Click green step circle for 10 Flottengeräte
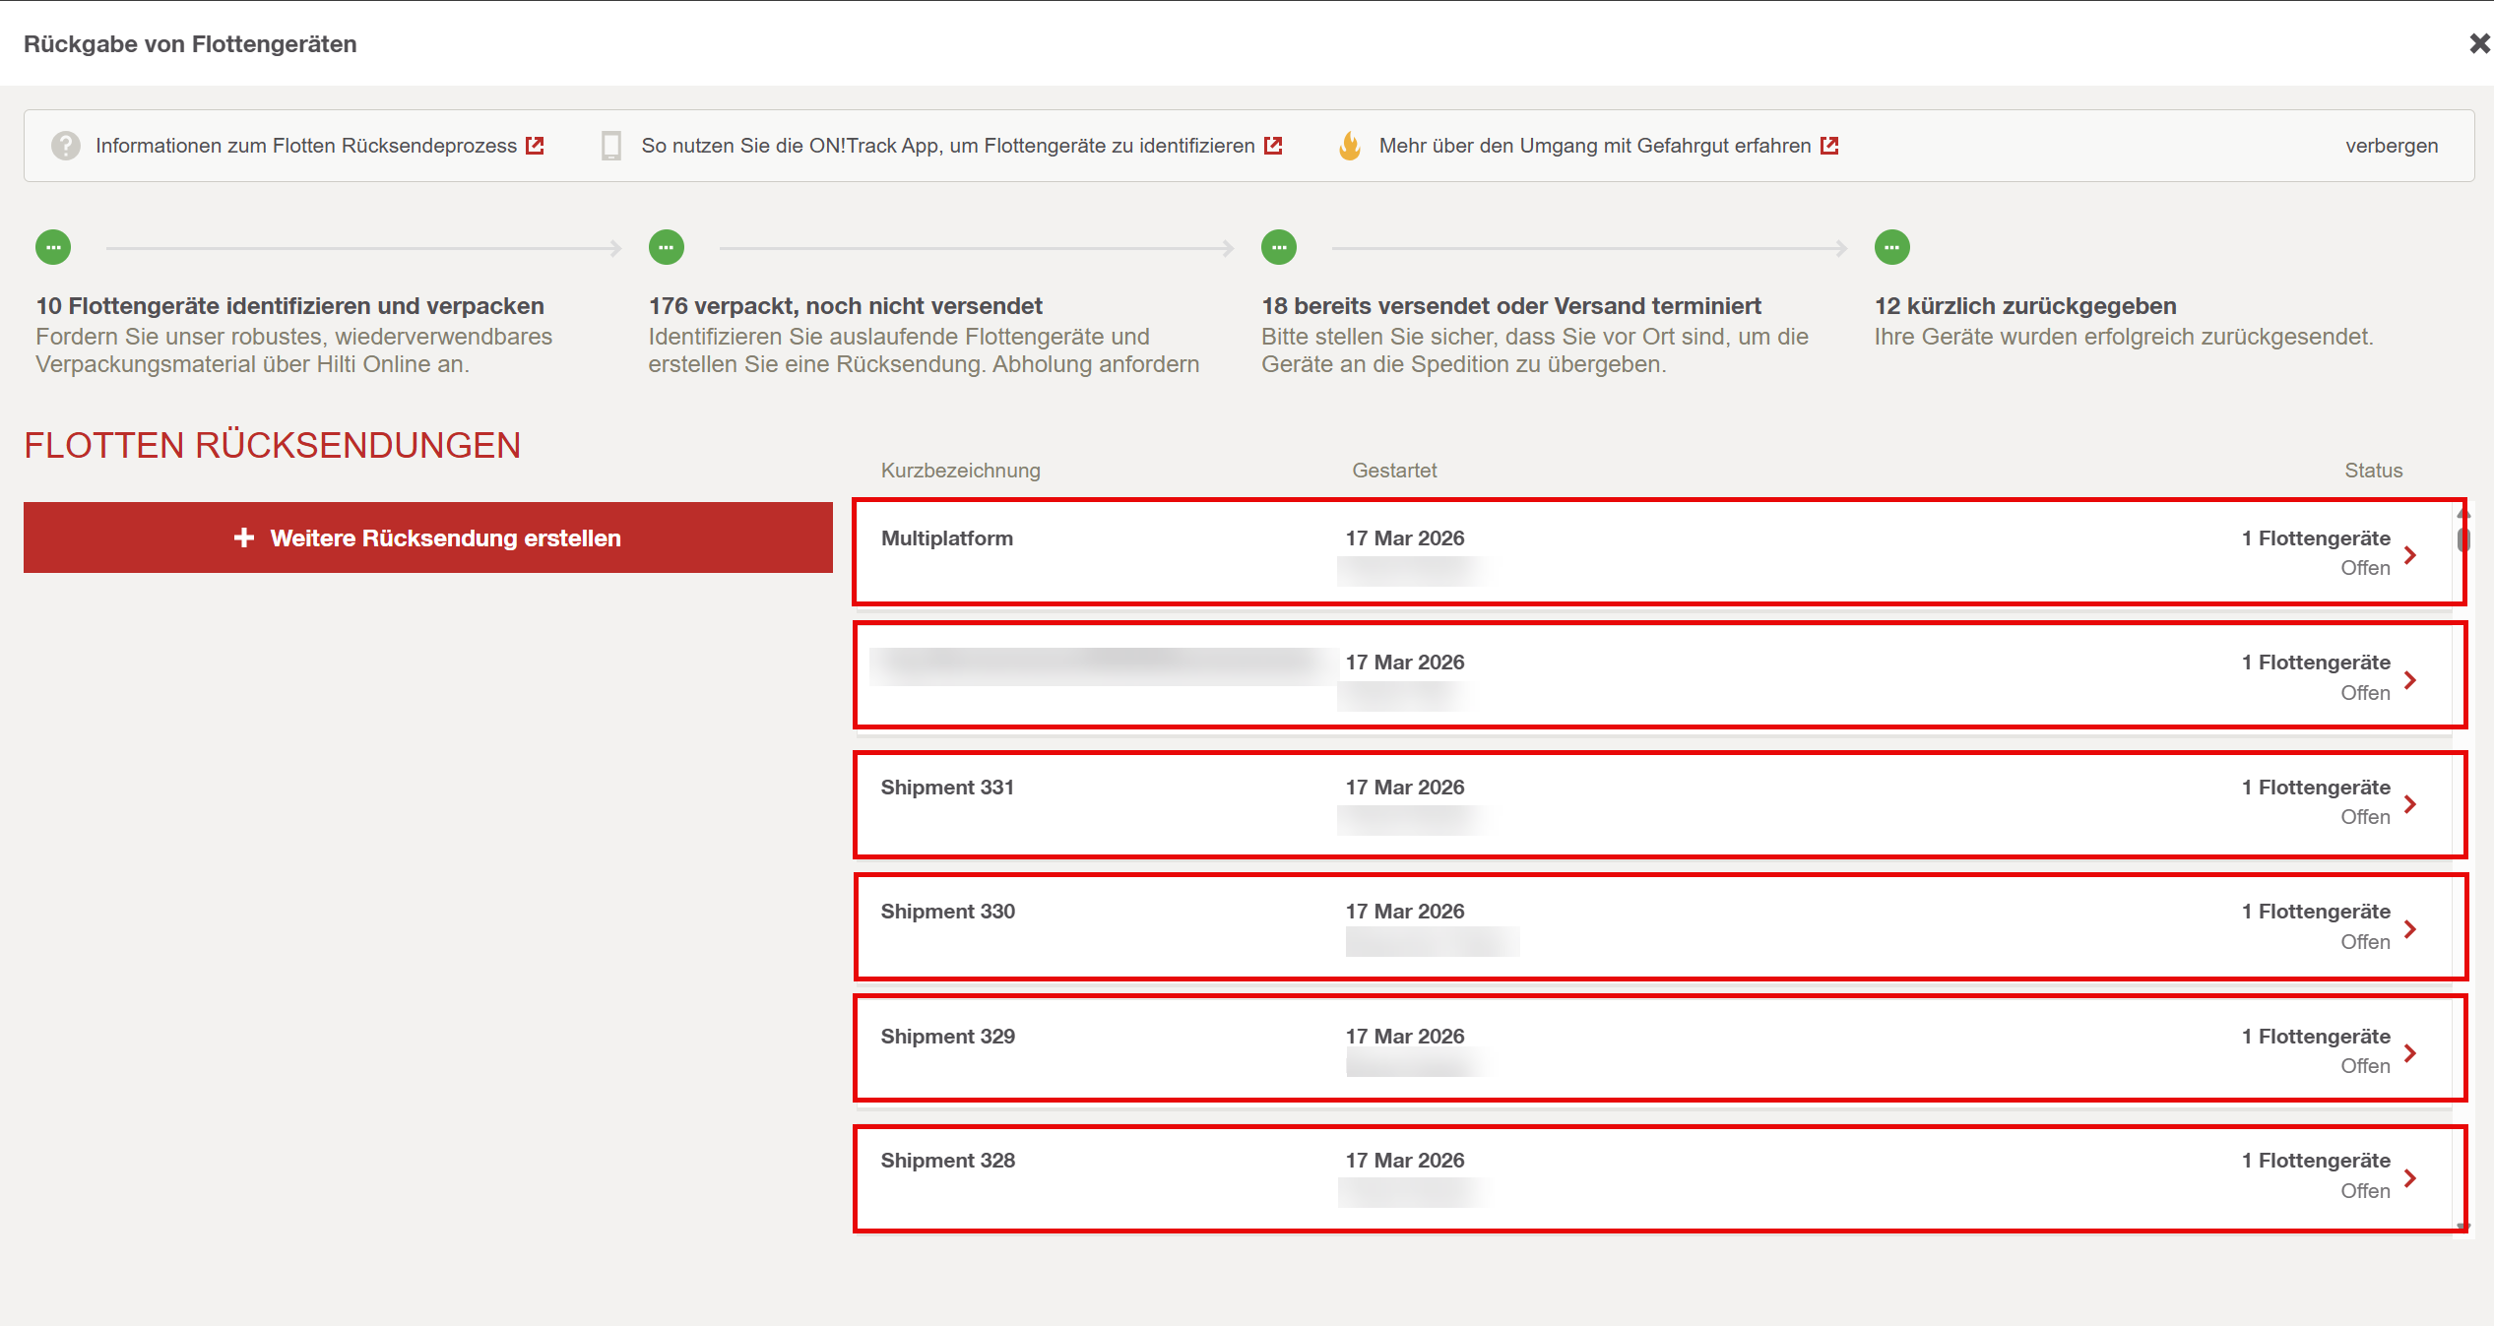Screen dimensions: 2494x1326 pyautogui.click(x=53, y=247)
